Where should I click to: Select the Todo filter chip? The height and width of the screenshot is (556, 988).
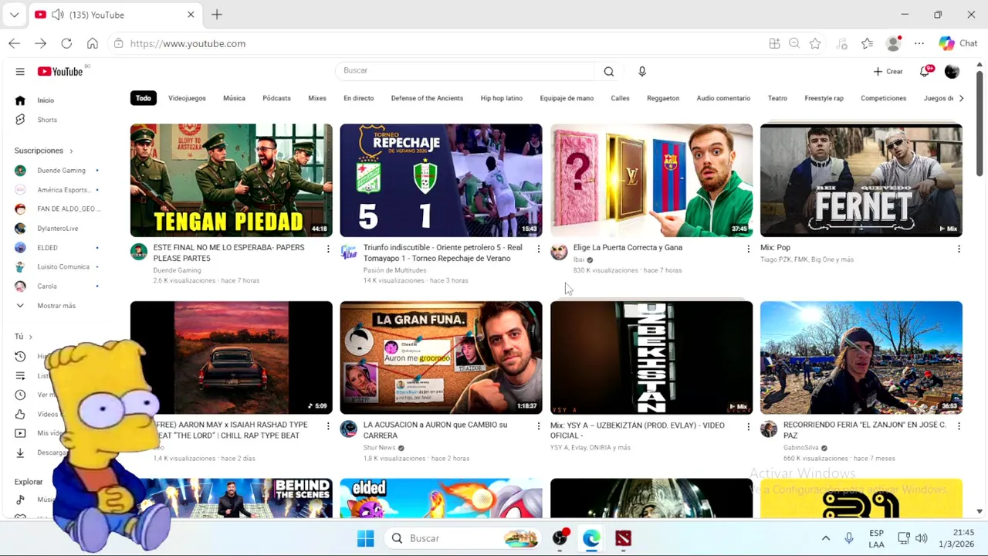144,98
